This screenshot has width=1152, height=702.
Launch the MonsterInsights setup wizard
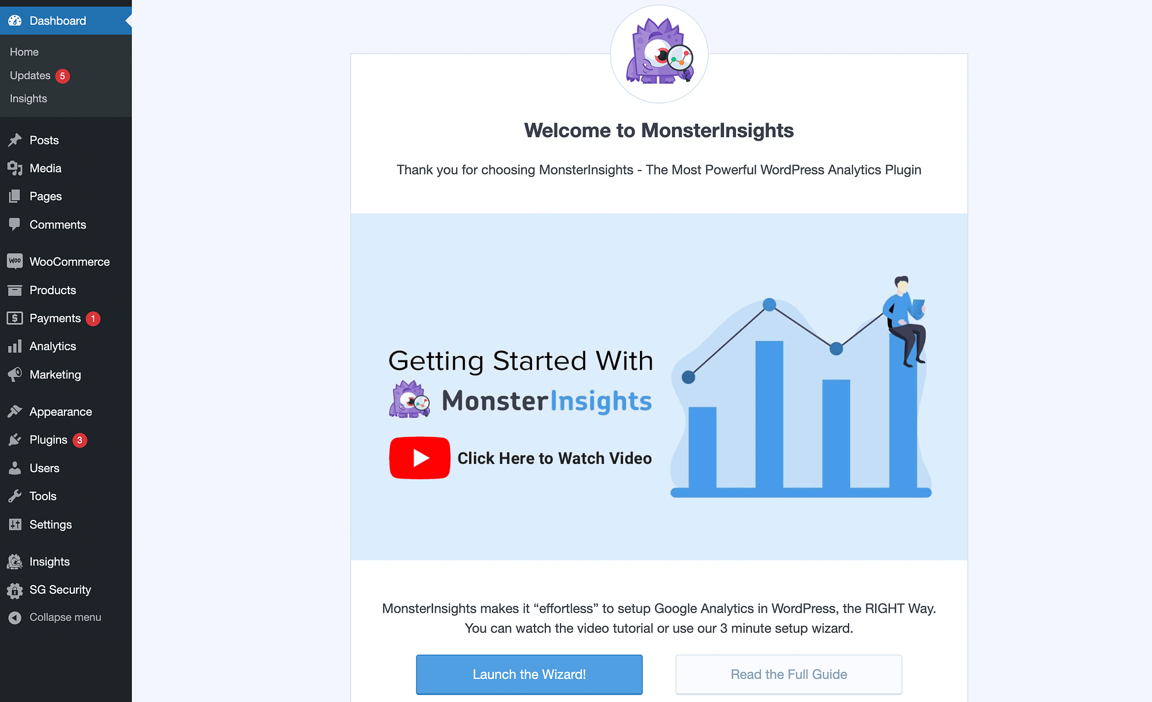[x=529, y=673]
